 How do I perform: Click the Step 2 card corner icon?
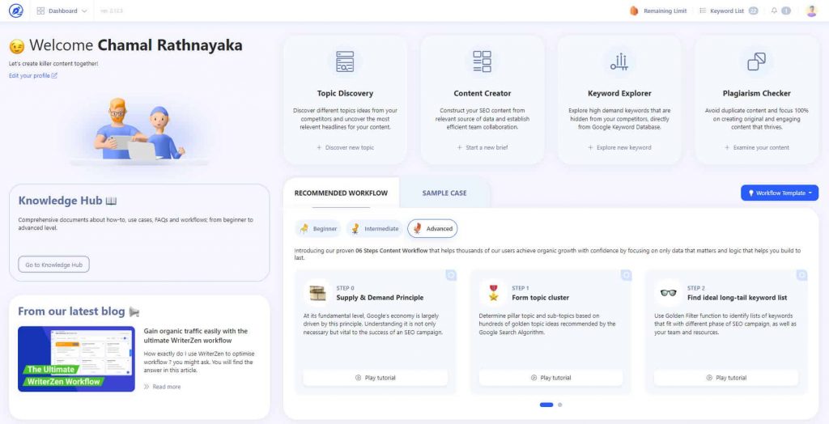[802, 275]
